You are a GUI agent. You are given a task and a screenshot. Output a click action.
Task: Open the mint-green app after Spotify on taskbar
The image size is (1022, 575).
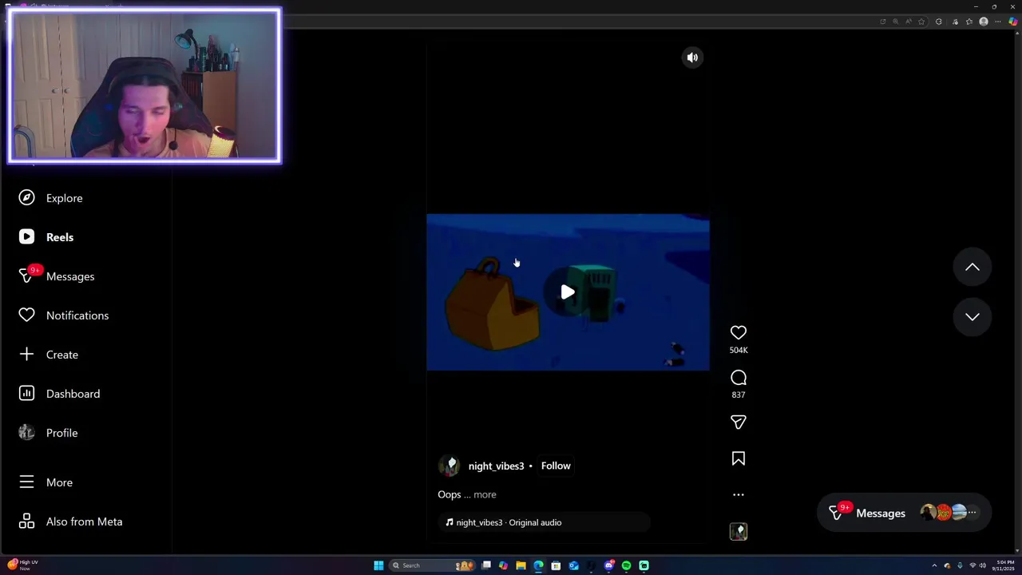(x=644, y=565)
